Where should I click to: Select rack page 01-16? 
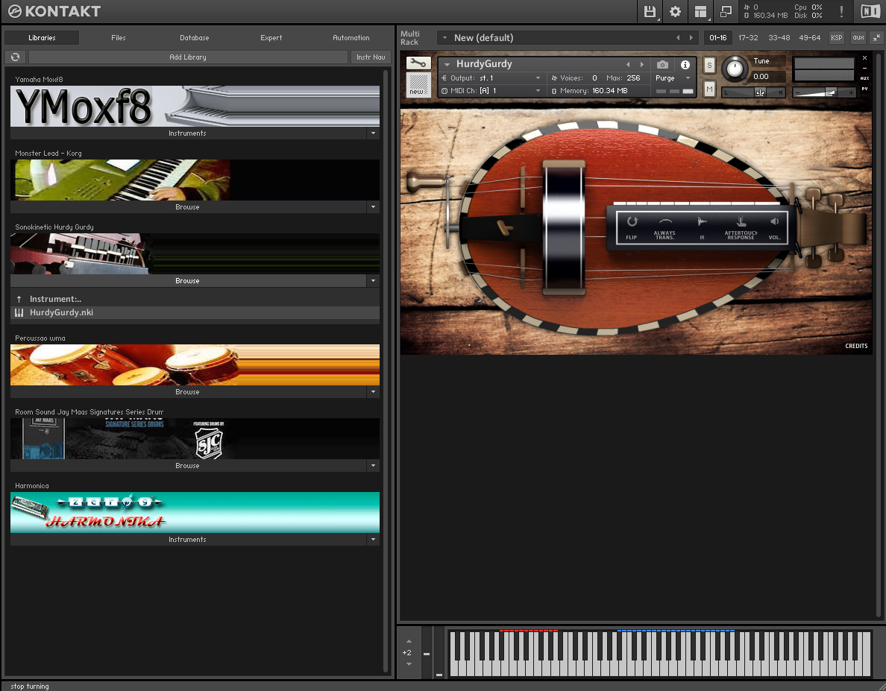(x=718, y=38)
